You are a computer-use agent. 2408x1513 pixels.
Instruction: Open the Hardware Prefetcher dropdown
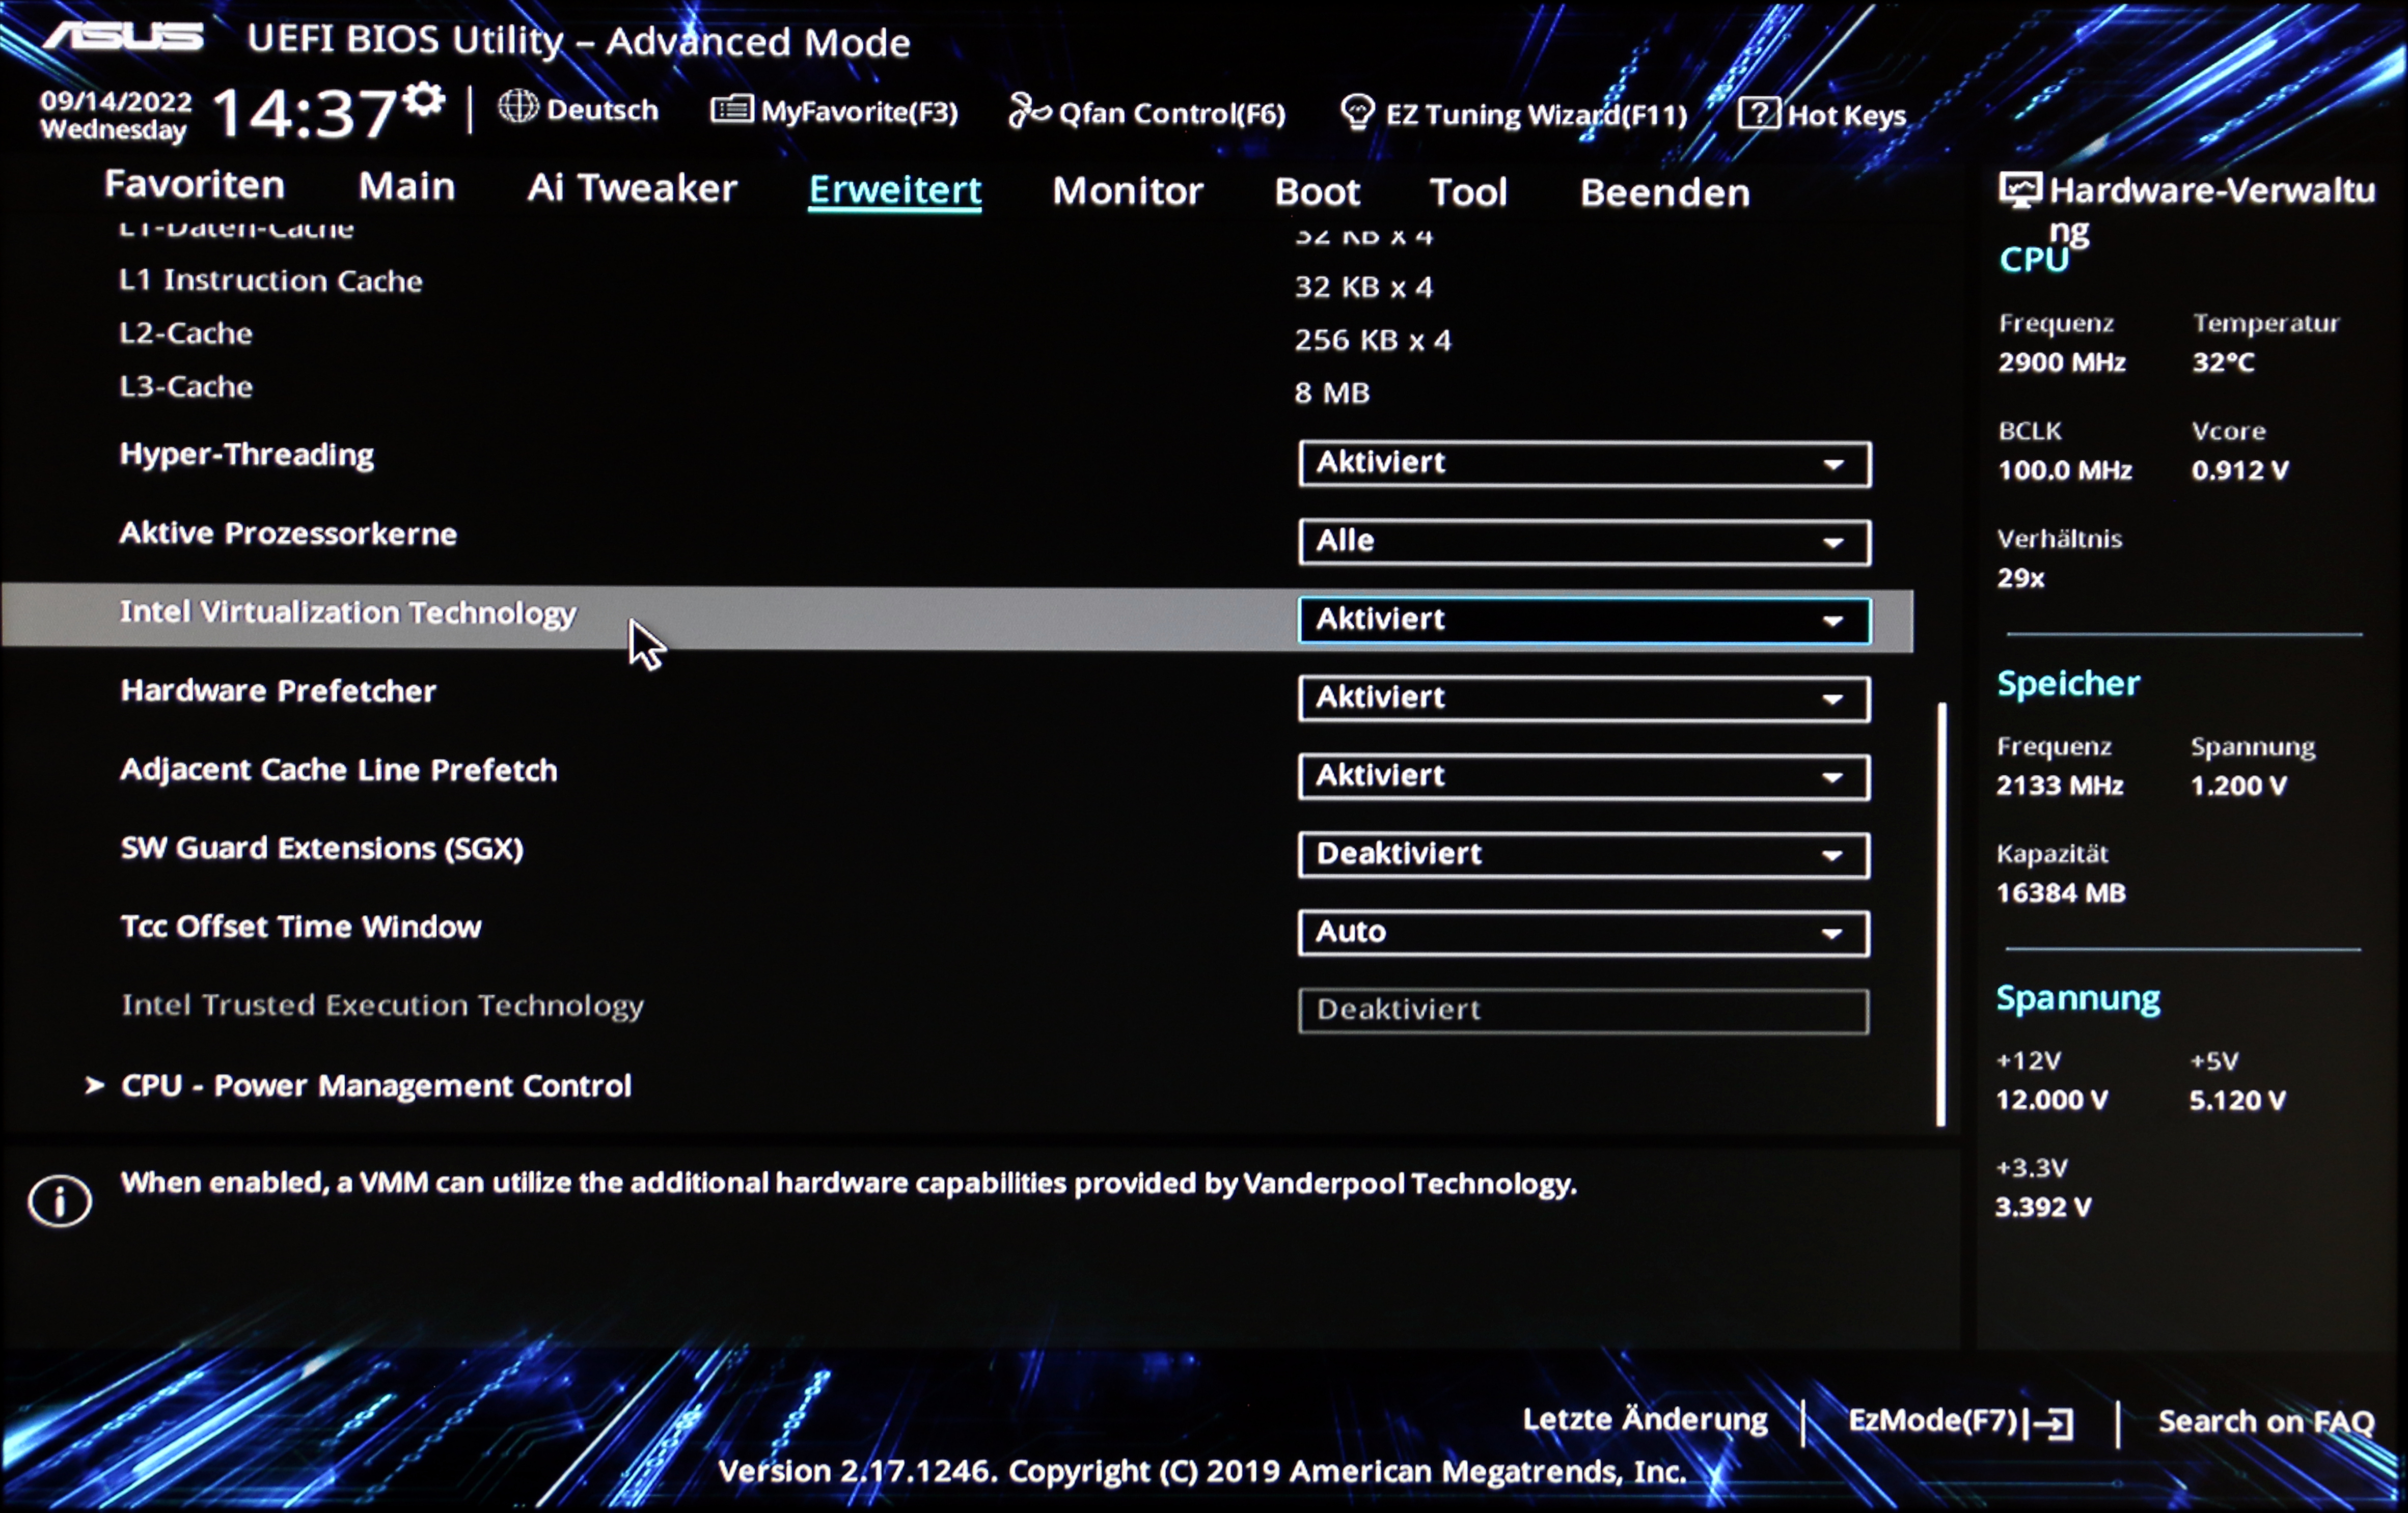(1584, 698)
